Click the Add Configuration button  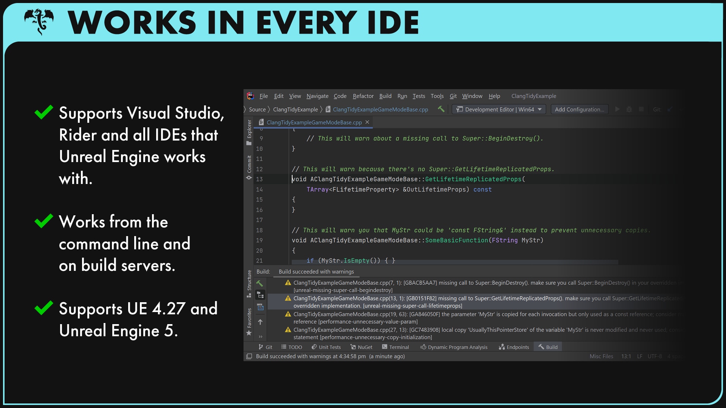pos(579,109)
